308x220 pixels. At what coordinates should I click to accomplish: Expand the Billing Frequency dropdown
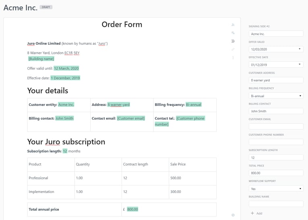click(300, 96)
